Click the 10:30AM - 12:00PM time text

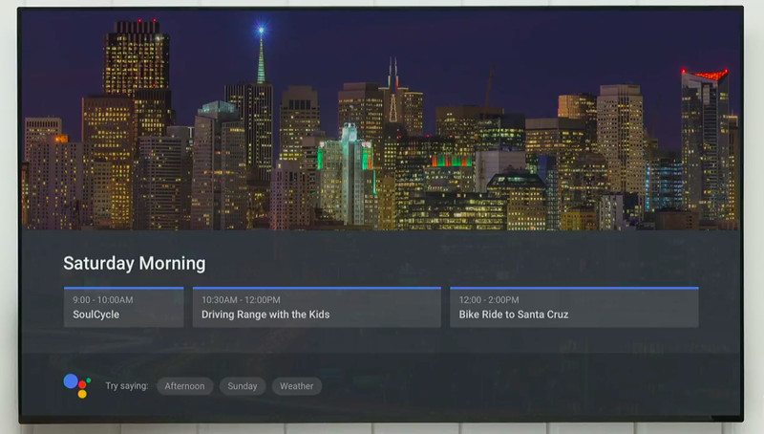tap(241, 300)
